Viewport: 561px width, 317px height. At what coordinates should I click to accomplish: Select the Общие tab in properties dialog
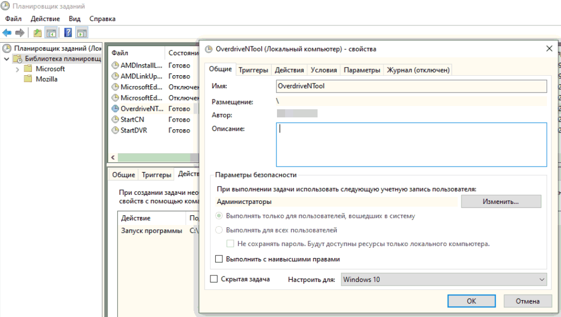click(220, 69)
